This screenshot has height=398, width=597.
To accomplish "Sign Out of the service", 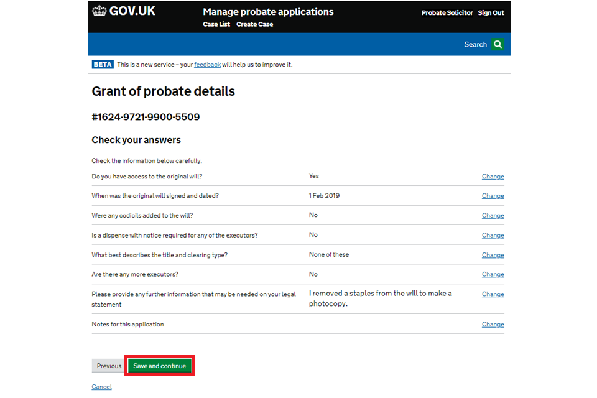I will point(491,13).
